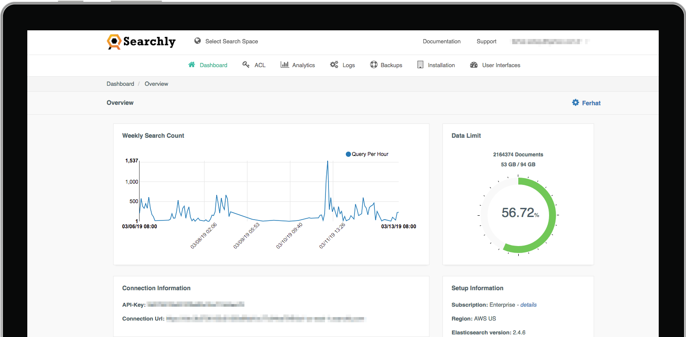Screen dimensions: 686x337
Task: Click the ACL key icon
Action: coord(246,65)
